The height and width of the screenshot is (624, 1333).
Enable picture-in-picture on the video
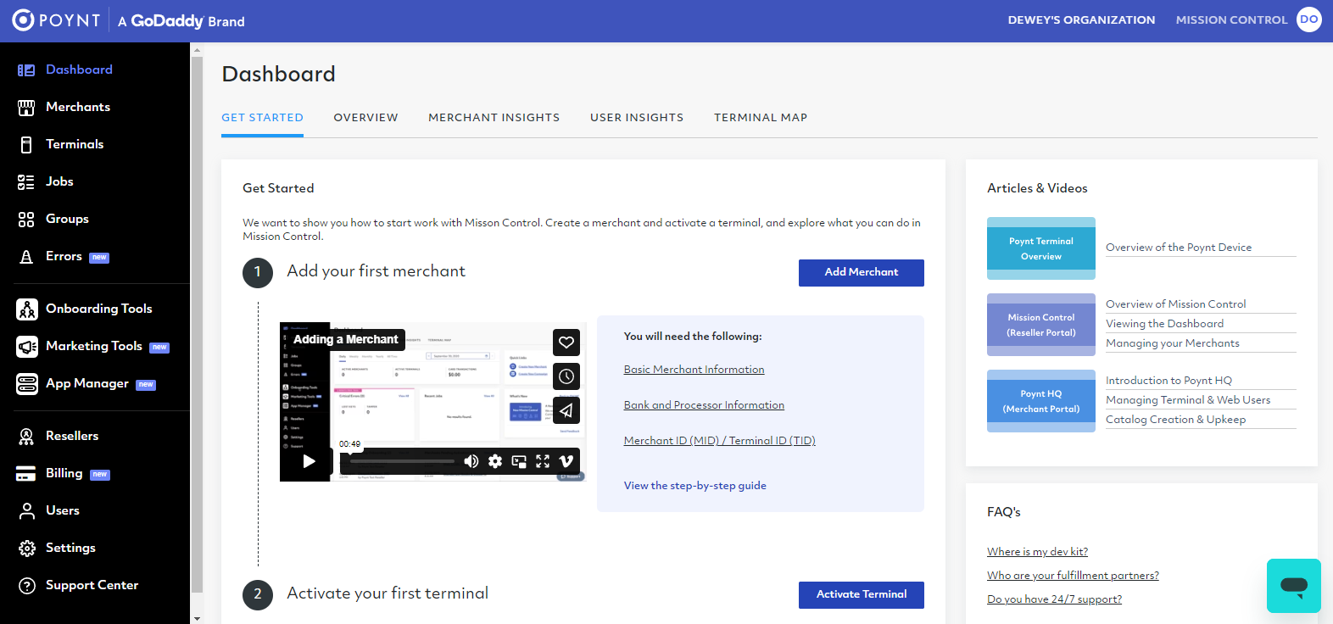coord(519,461)
